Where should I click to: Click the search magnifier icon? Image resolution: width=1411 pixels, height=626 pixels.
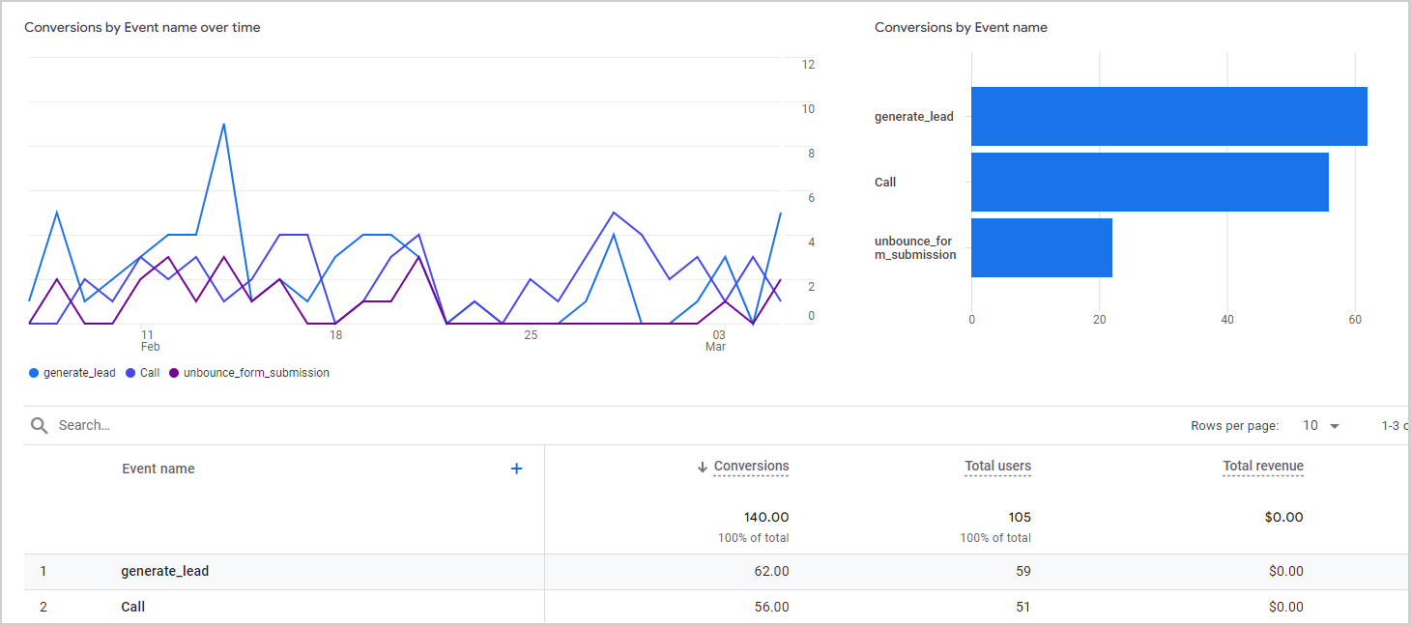(39, 425)
